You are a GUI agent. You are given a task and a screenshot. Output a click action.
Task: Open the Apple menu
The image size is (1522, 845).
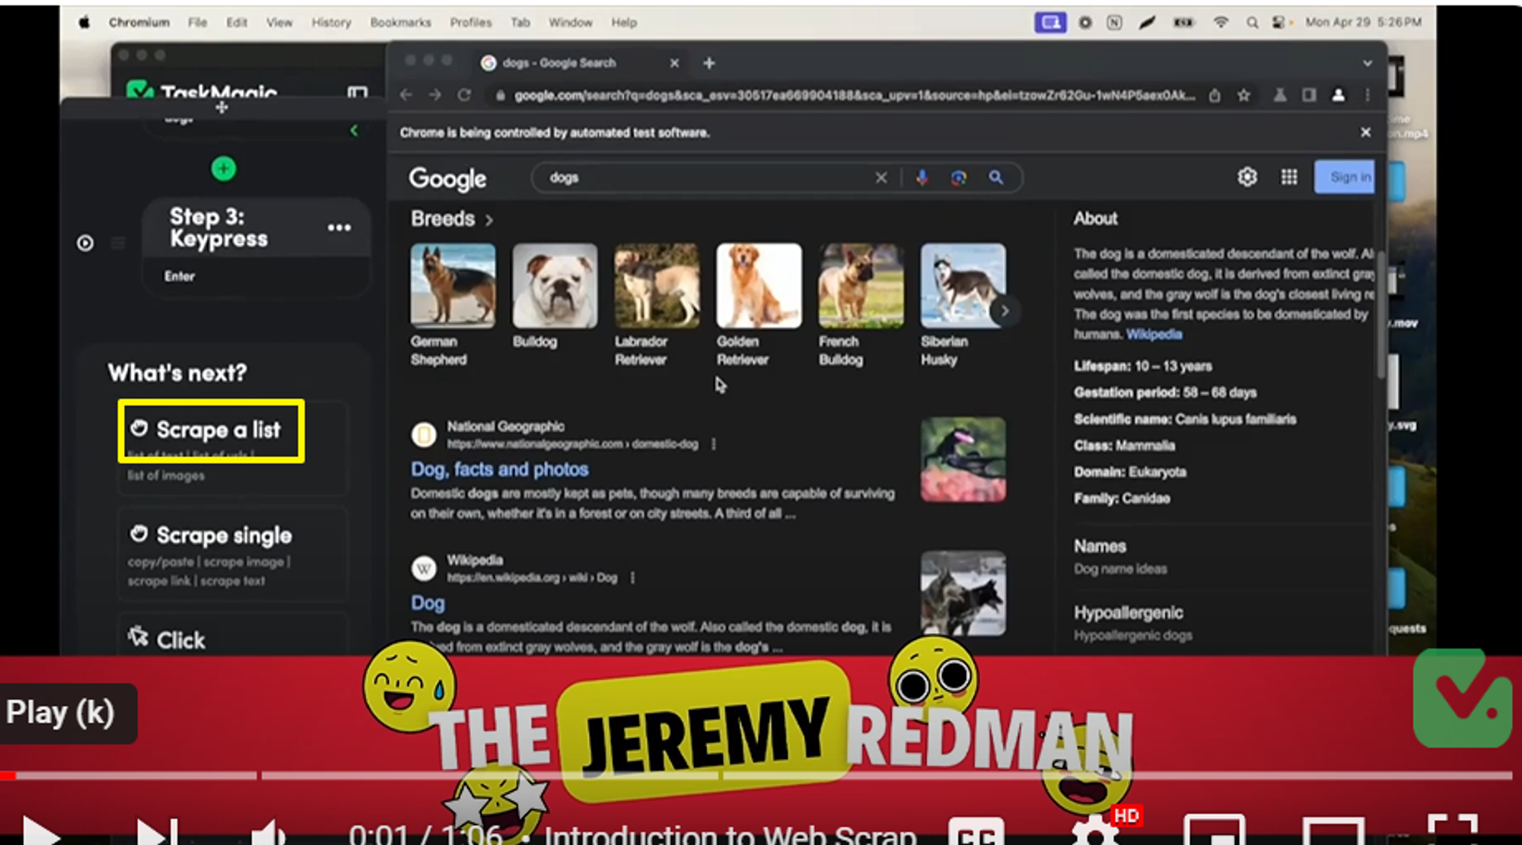84,23
